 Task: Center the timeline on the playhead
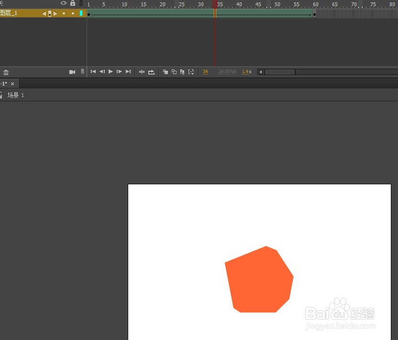click(142, 72)
